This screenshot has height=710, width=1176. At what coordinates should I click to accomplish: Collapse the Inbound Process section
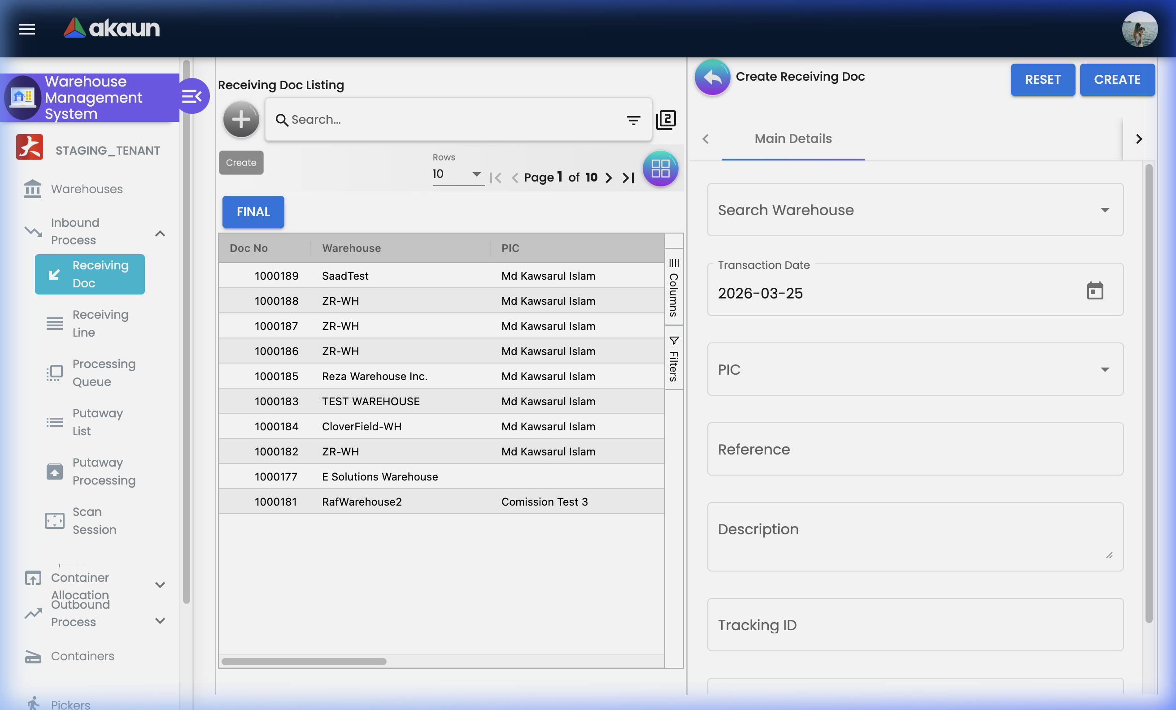coord(160,233)
